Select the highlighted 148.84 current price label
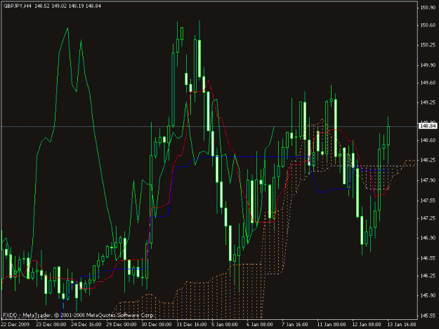This screenshot has height=329, width=439. [428, 127]
